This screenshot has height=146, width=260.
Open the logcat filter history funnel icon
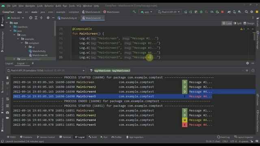[91, 71]
